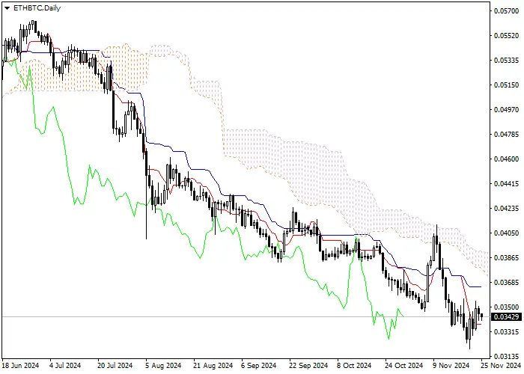Click the 0.03315 price axis label
This screenshot has width=524, height=374.
point(507,332)
